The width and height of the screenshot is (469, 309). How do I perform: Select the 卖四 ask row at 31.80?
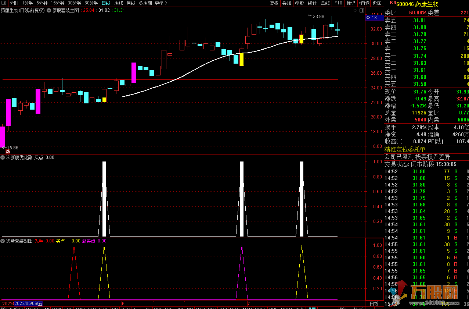(427, 27)
